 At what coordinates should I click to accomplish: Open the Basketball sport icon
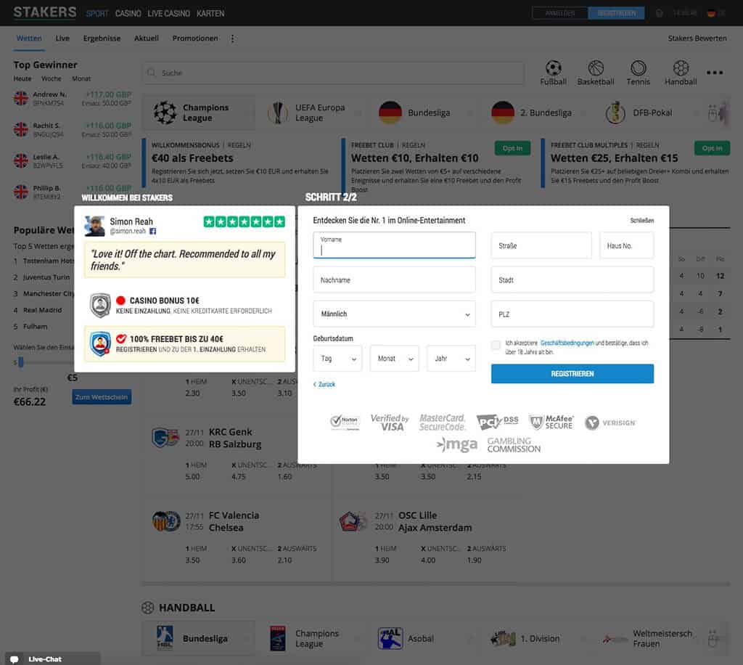point(596,73)
